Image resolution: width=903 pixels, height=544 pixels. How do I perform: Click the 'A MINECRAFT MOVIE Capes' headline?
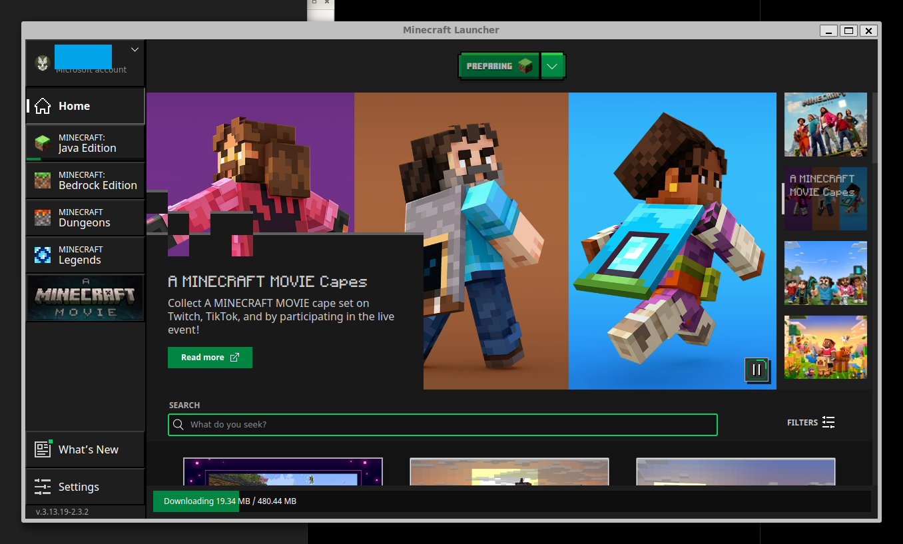point(268,282)
